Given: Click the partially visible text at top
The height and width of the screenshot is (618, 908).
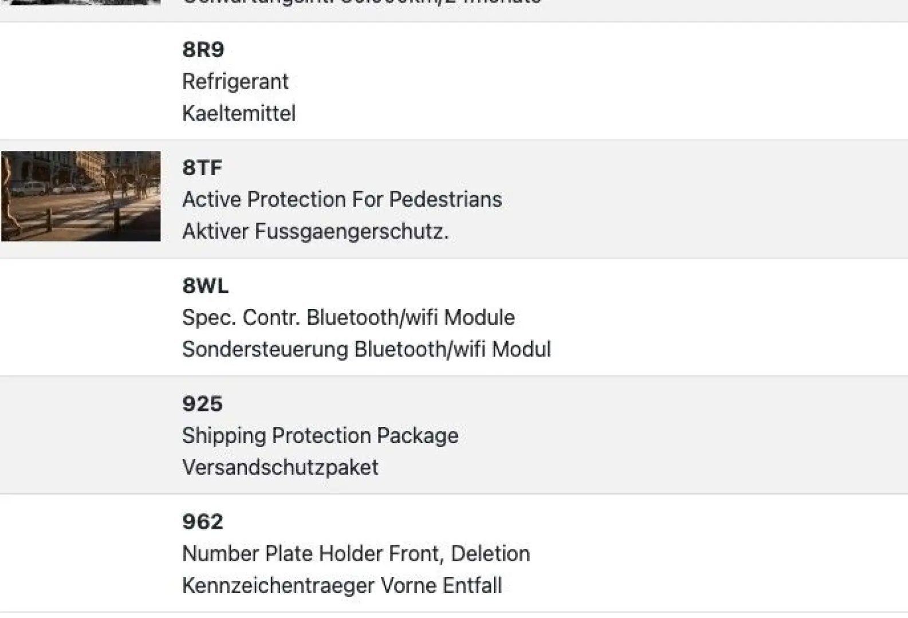Looking at the screenshot, I should click(361, 3).
